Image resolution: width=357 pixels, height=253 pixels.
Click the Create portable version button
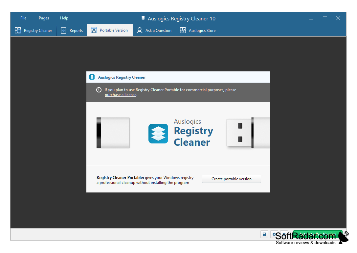pyautogui.click(x=231, y=179)
